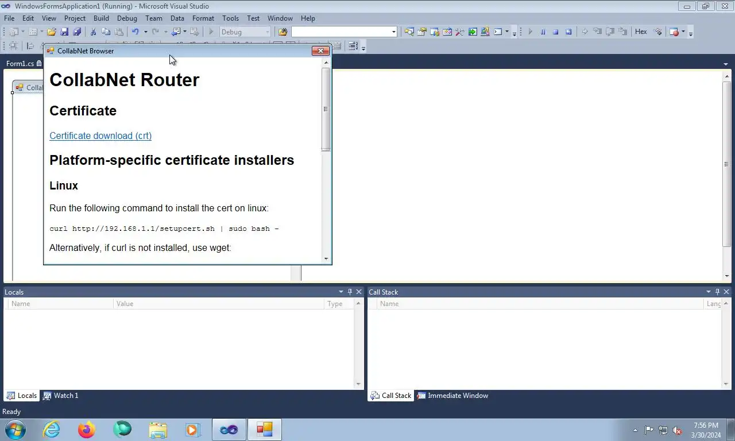
Task: Close the Call Stack panel
Action: pyautogui.click(x=726, y=292)
